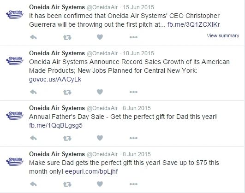
Task: Like the 15 Jun 2015 tweet
Action: [100, 37]
